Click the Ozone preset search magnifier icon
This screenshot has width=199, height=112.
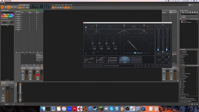102,66
